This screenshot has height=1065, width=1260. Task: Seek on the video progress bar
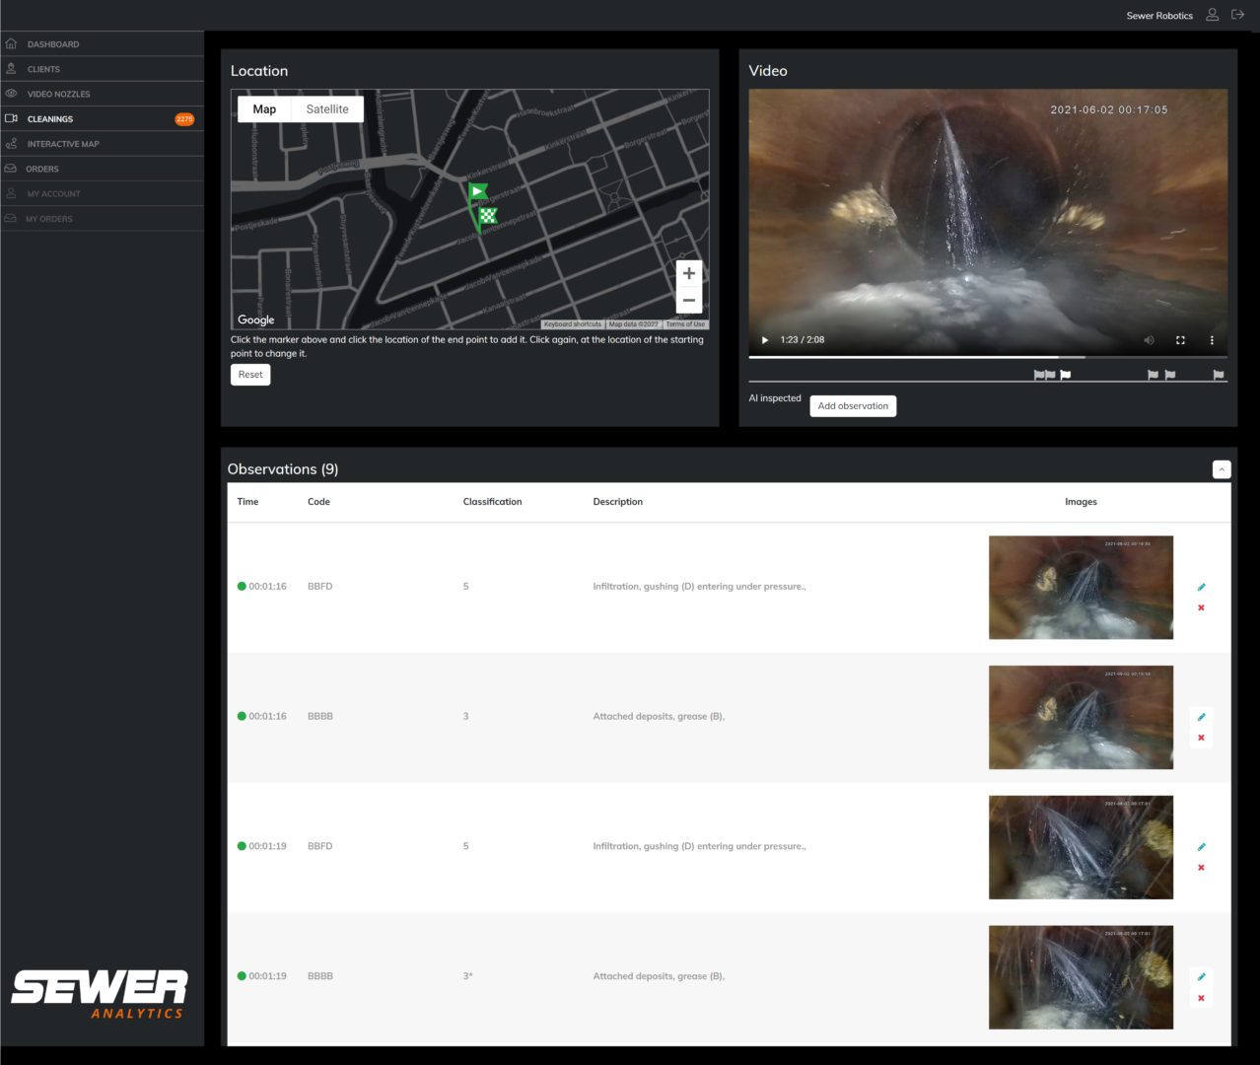point(988,357)
